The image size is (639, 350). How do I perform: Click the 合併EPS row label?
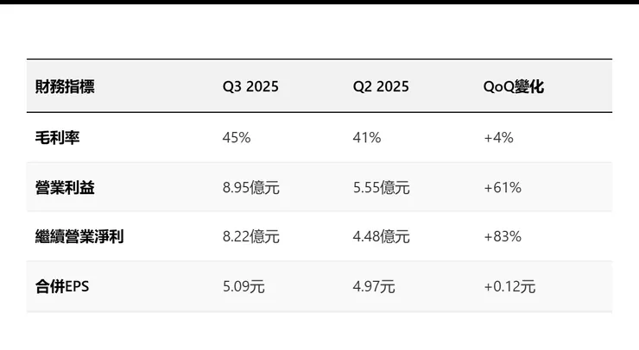(62, 286)
